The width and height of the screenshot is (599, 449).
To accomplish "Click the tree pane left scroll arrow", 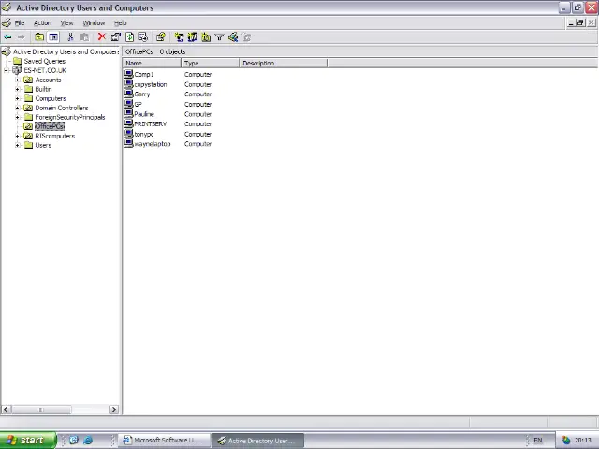I will pyautogui.click(x=6, y=410).
